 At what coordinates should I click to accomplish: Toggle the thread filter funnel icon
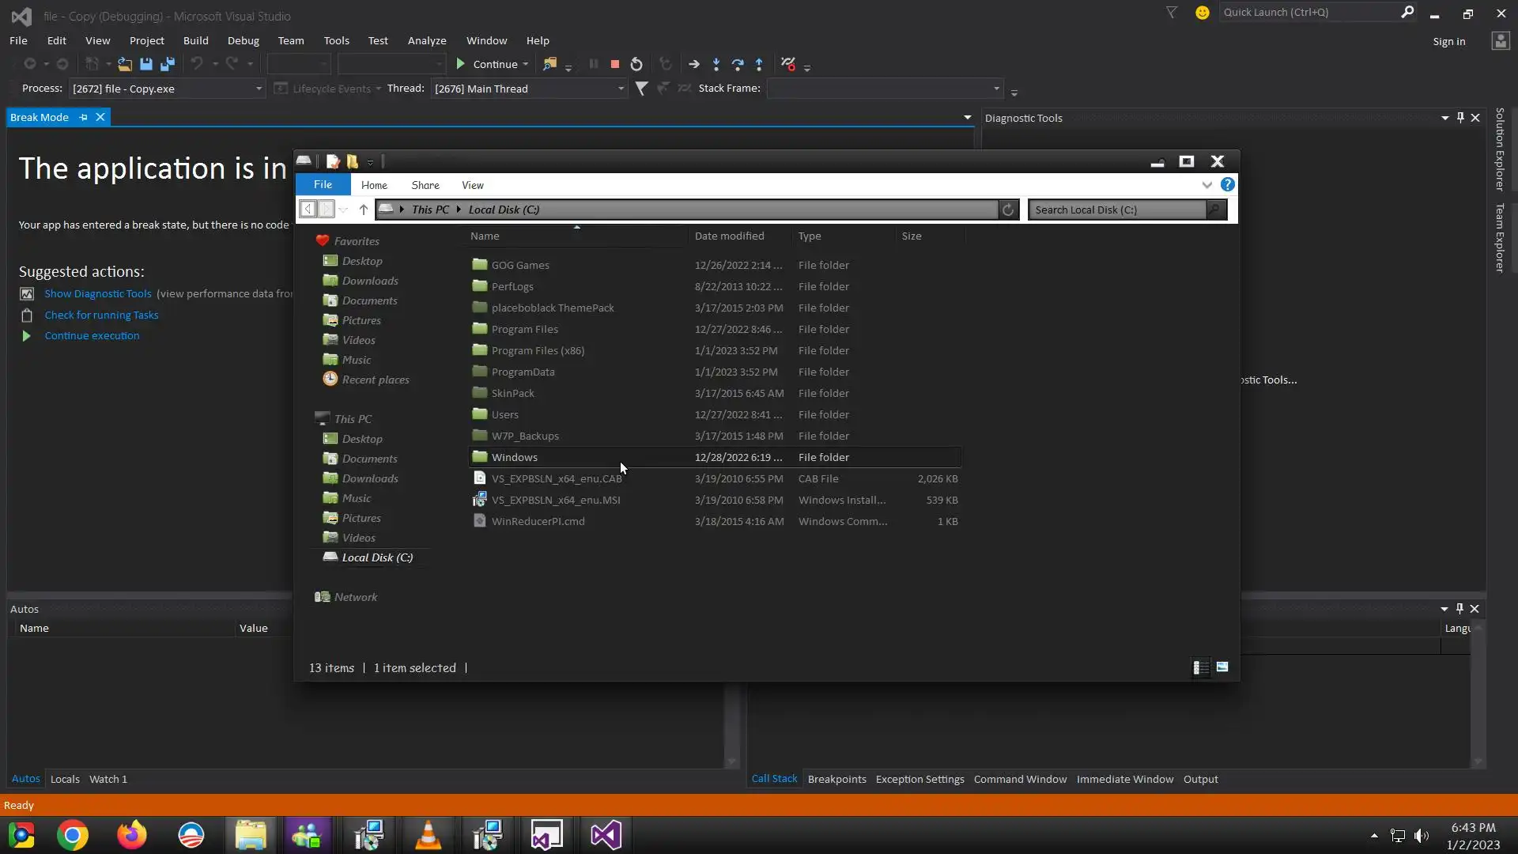point(642,89)
